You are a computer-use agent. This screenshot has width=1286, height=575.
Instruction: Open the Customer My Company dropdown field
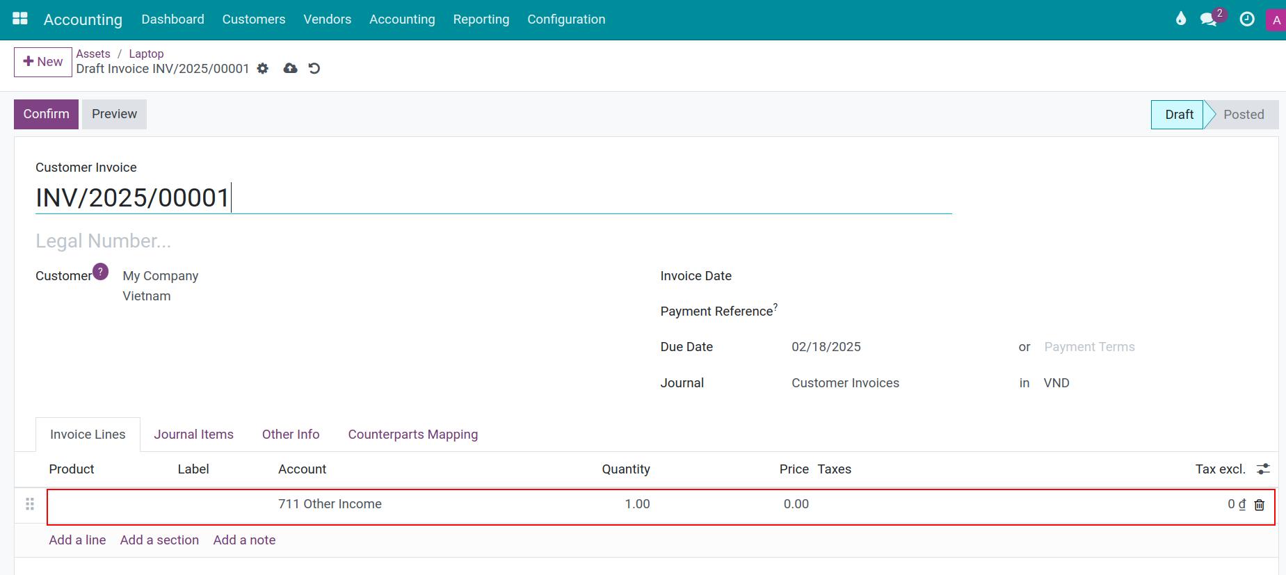tap(161, 276)
